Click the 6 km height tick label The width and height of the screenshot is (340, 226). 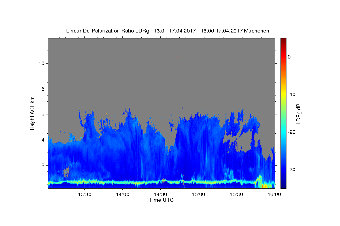coord(42,114)
